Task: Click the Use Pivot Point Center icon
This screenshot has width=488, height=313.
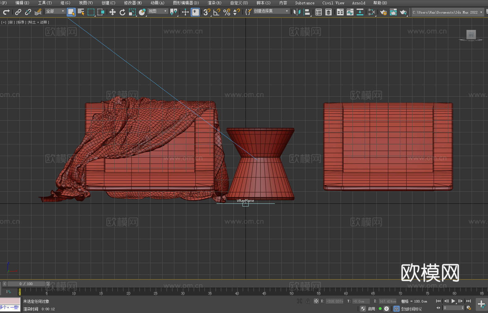Action: [x=174, y=12]
